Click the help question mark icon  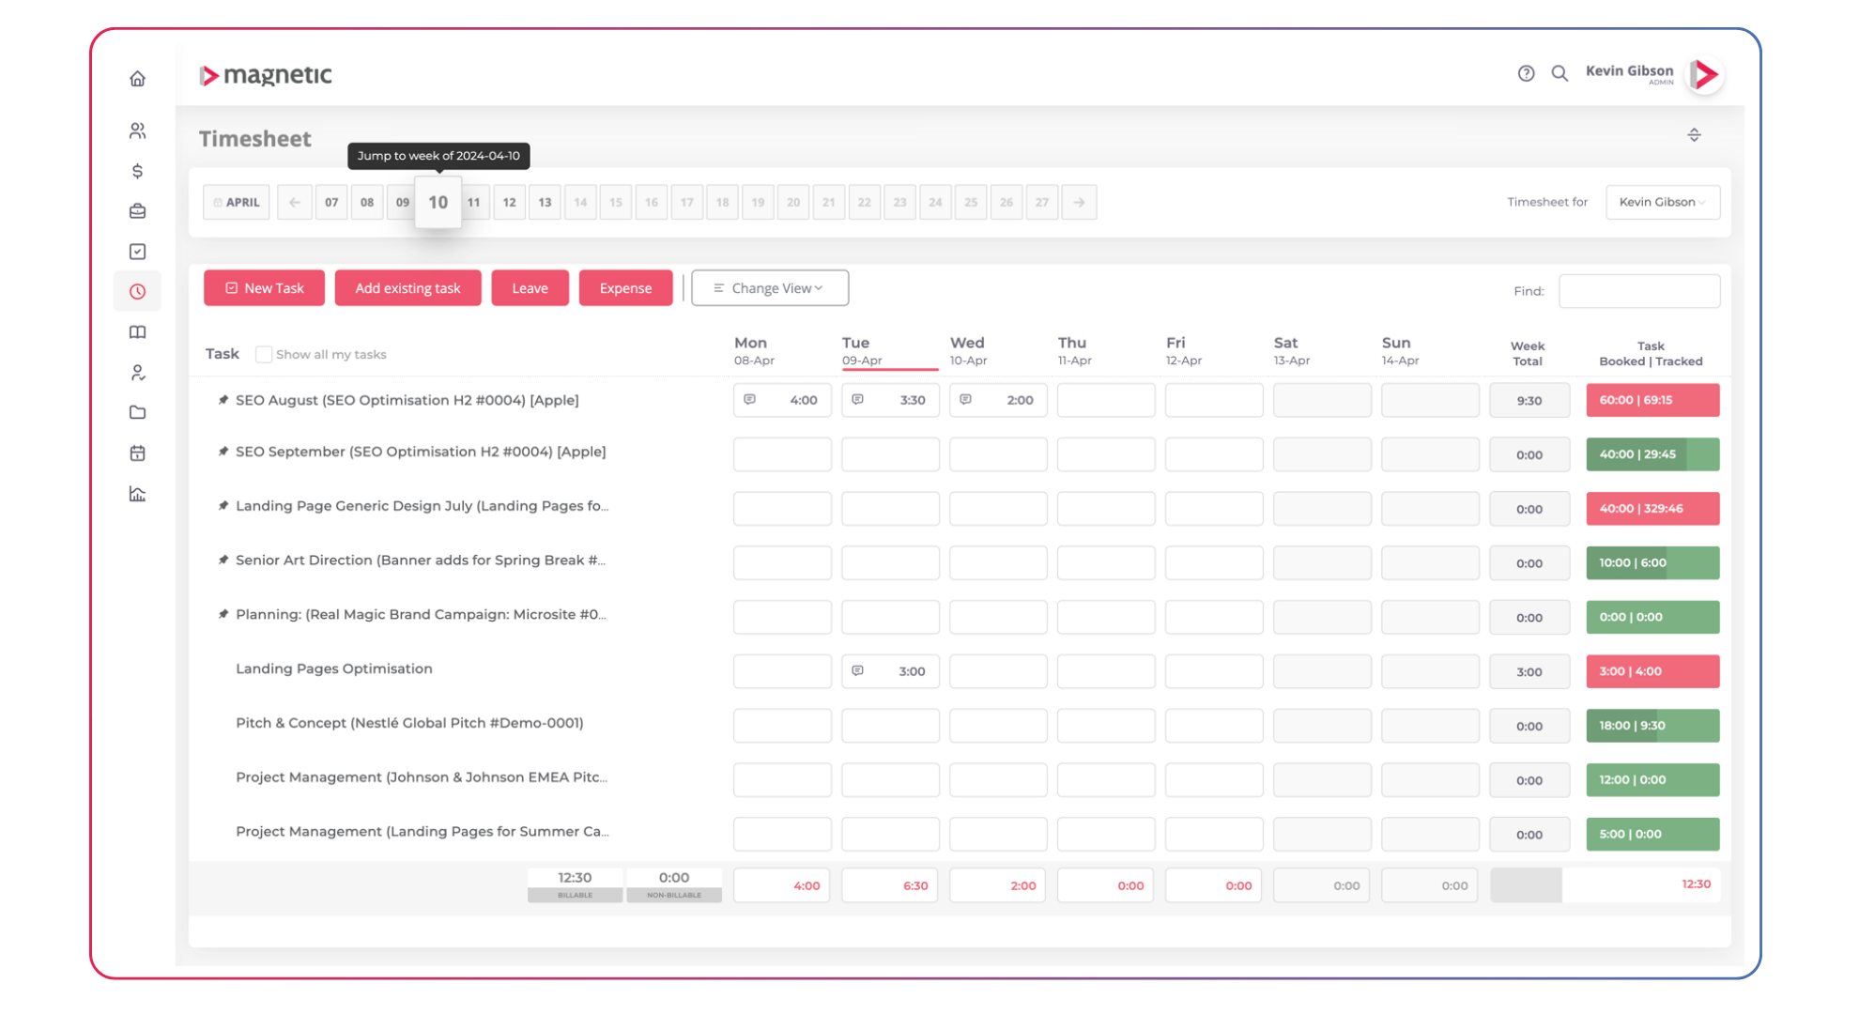[1526, 72]
